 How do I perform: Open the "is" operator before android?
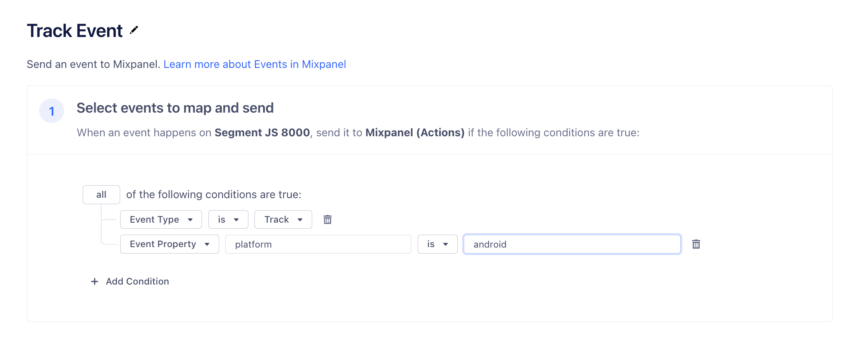click(x=437, y=244)
